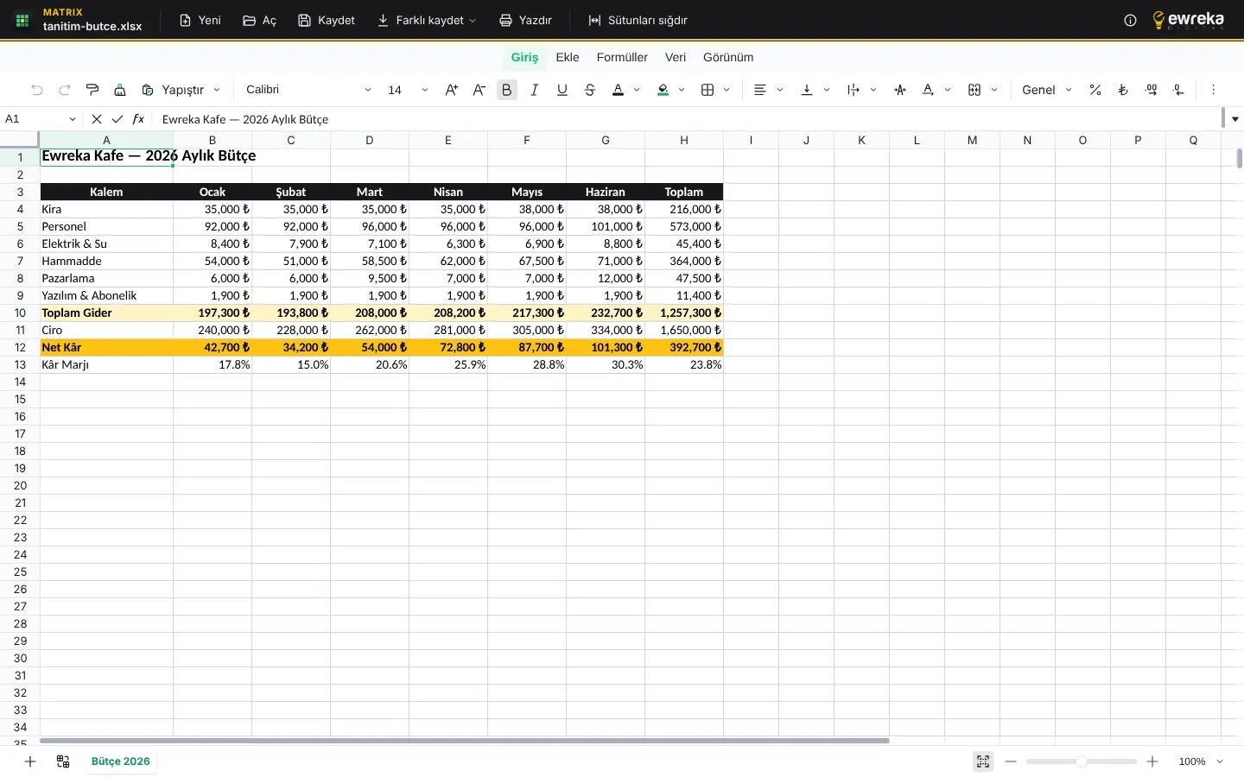Click the text wrap icon
This screenshot has height=777, width=1244.
[x=854, y=90]
